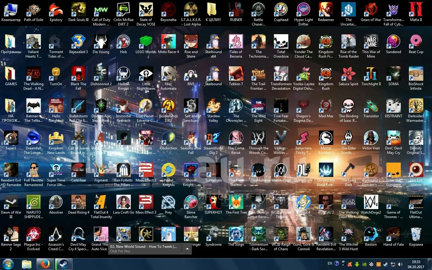Open the Корзина recycle bin
The image size is (432, 270).
tap(416, 237)
